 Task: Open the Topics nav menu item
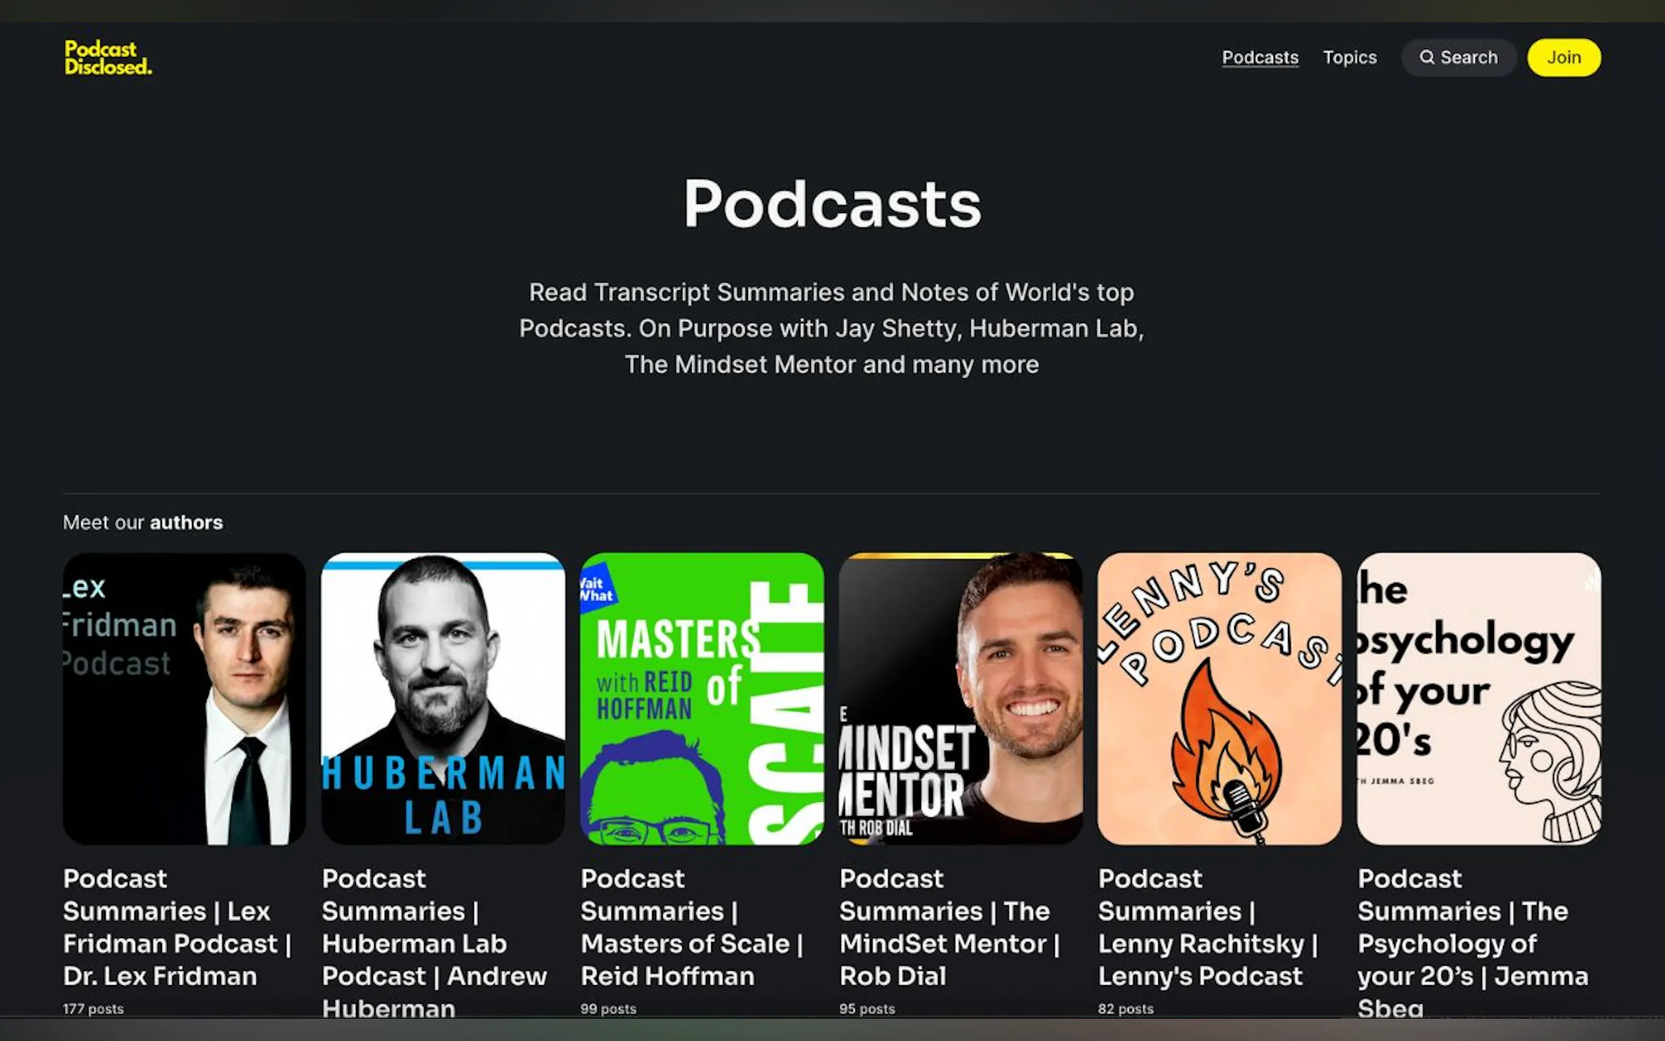click(x=1349, y=57)
